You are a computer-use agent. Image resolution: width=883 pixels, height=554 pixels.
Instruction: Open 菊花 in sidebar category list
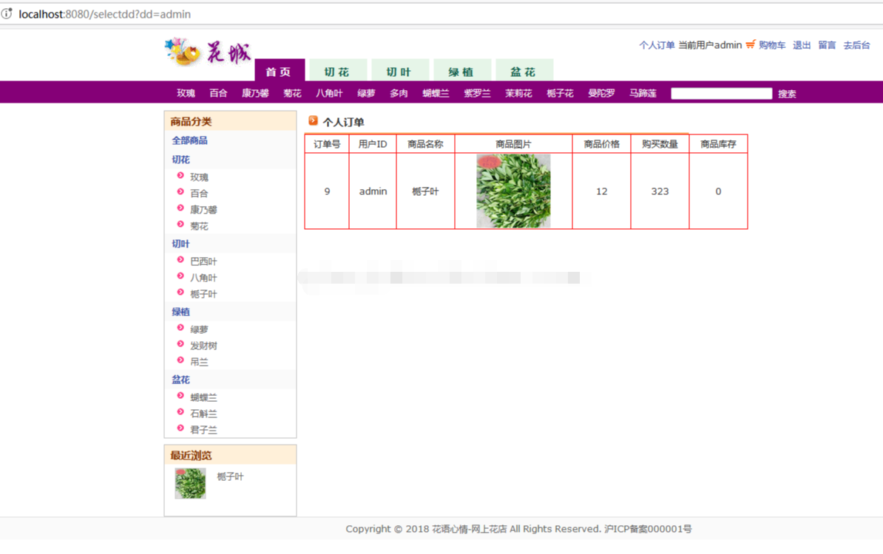(x=200, y=226)
